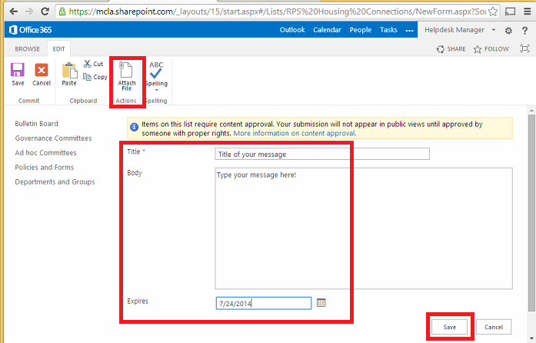Open the Bulletin Board link

click(37, 124)
